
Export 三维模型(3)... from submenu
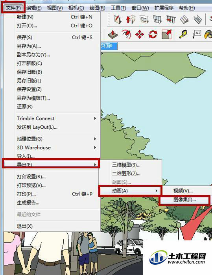[130, 165]
